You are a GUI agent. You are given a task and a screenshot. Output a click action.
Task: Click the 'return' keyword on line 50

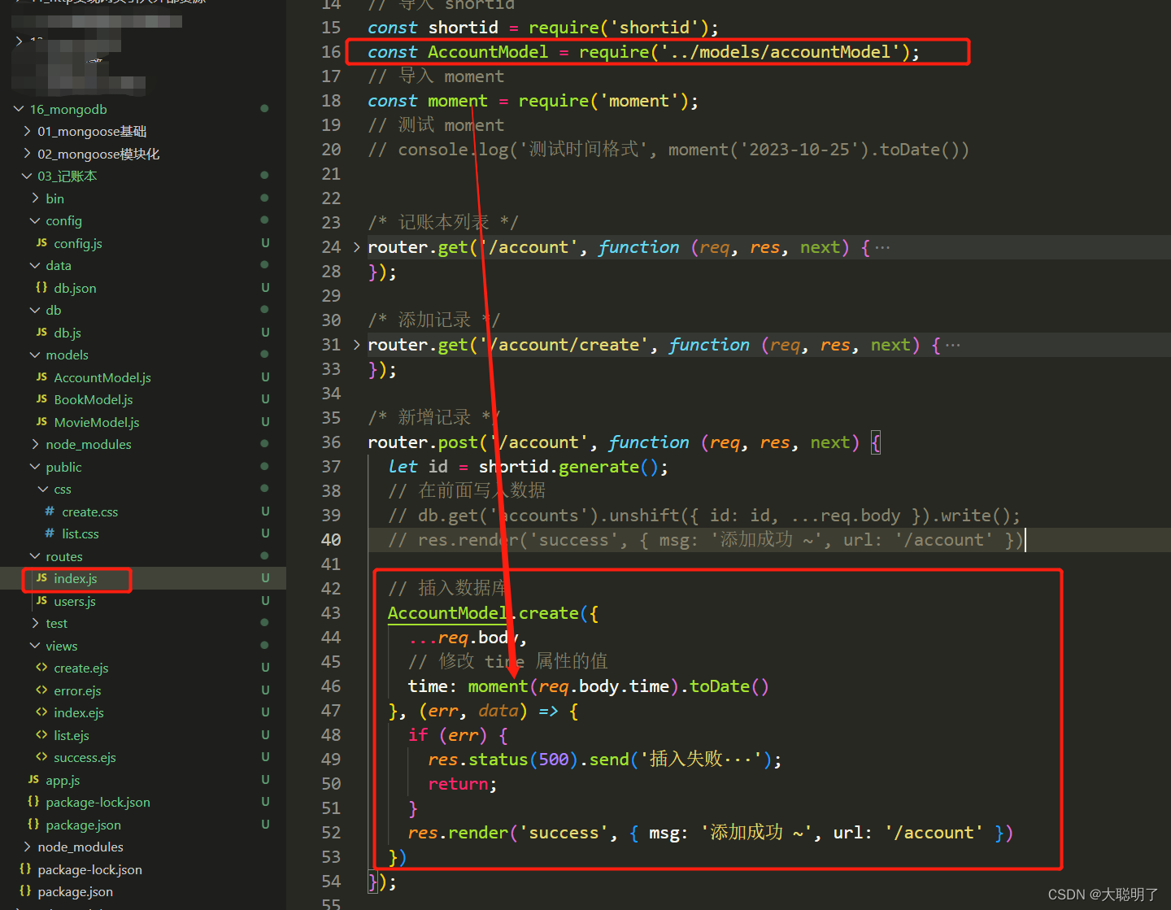pyautogui.click(x=458, y=784)
